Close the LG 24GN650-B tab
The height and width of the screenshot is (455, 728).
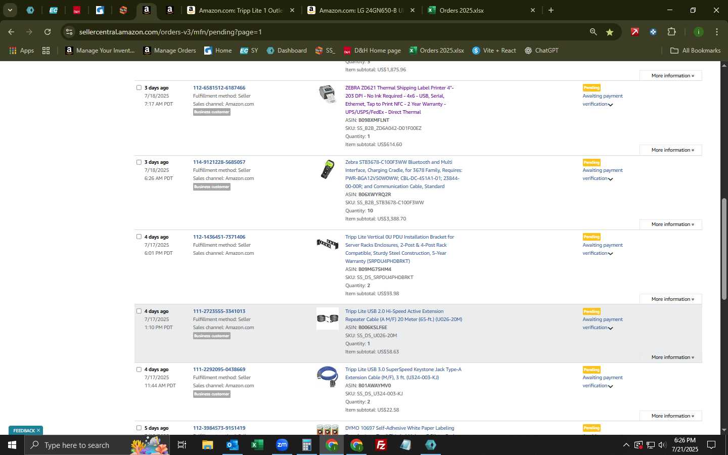tap(412, 10)
